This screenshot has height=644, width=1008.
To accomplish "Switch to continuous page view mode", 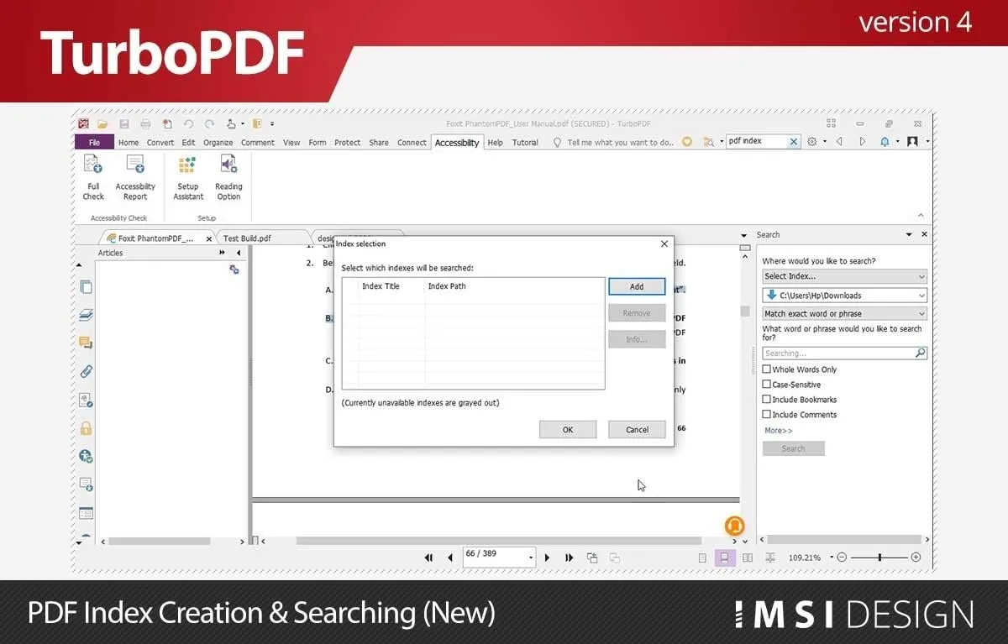I will pos(724,557).
